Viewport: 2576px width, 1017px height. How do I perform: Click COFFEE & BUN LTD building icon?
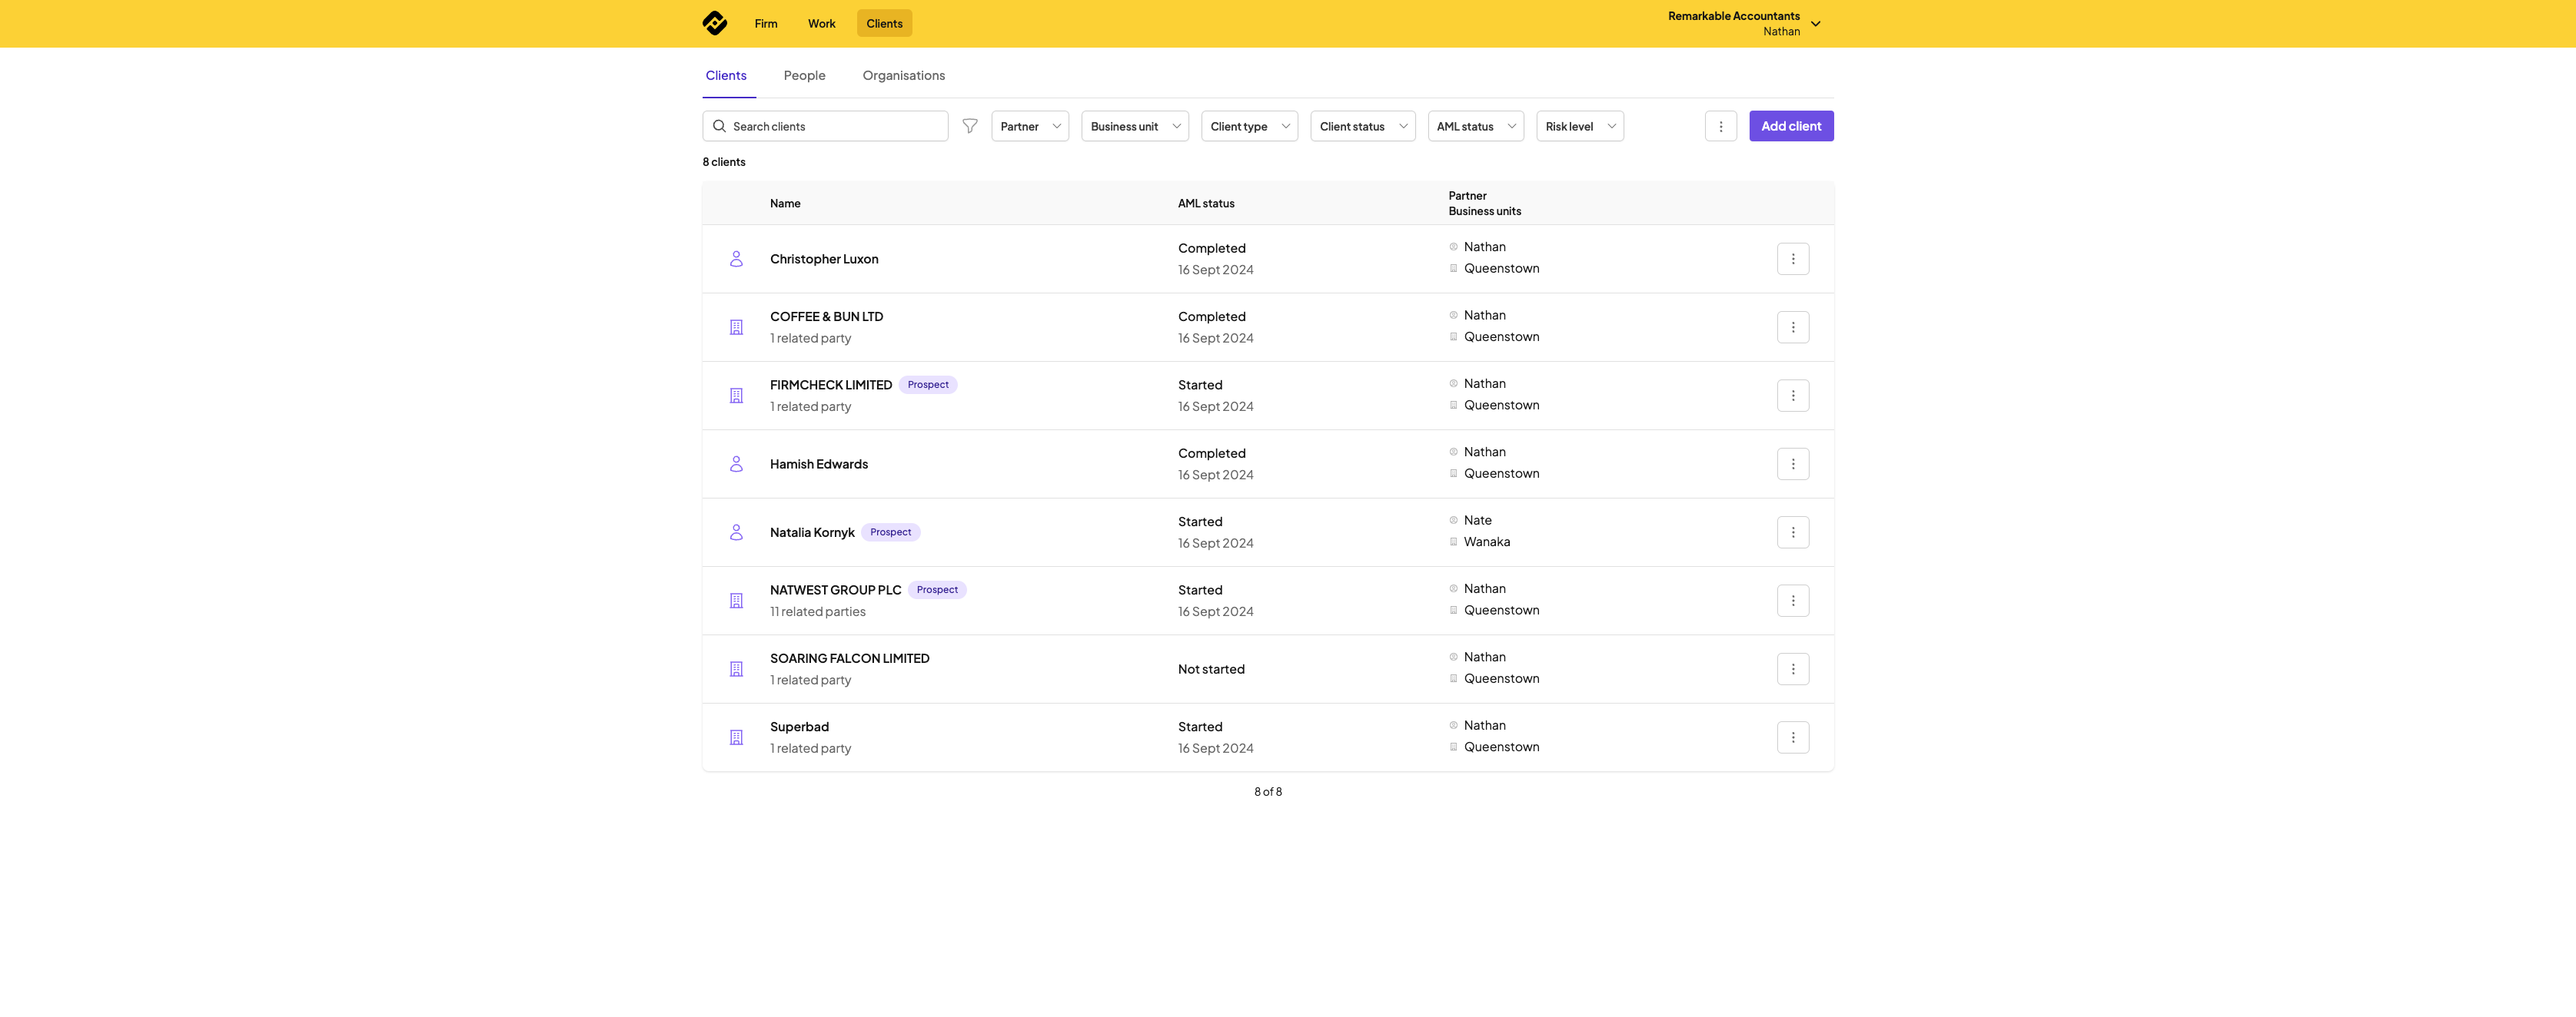(x=736, y=328)
